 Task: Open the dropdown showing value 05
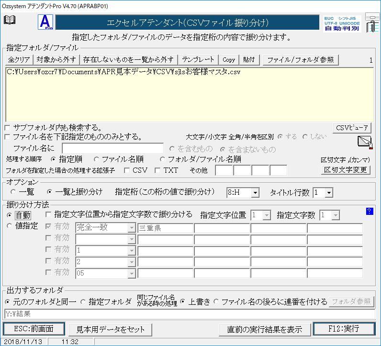pos(132,273)
